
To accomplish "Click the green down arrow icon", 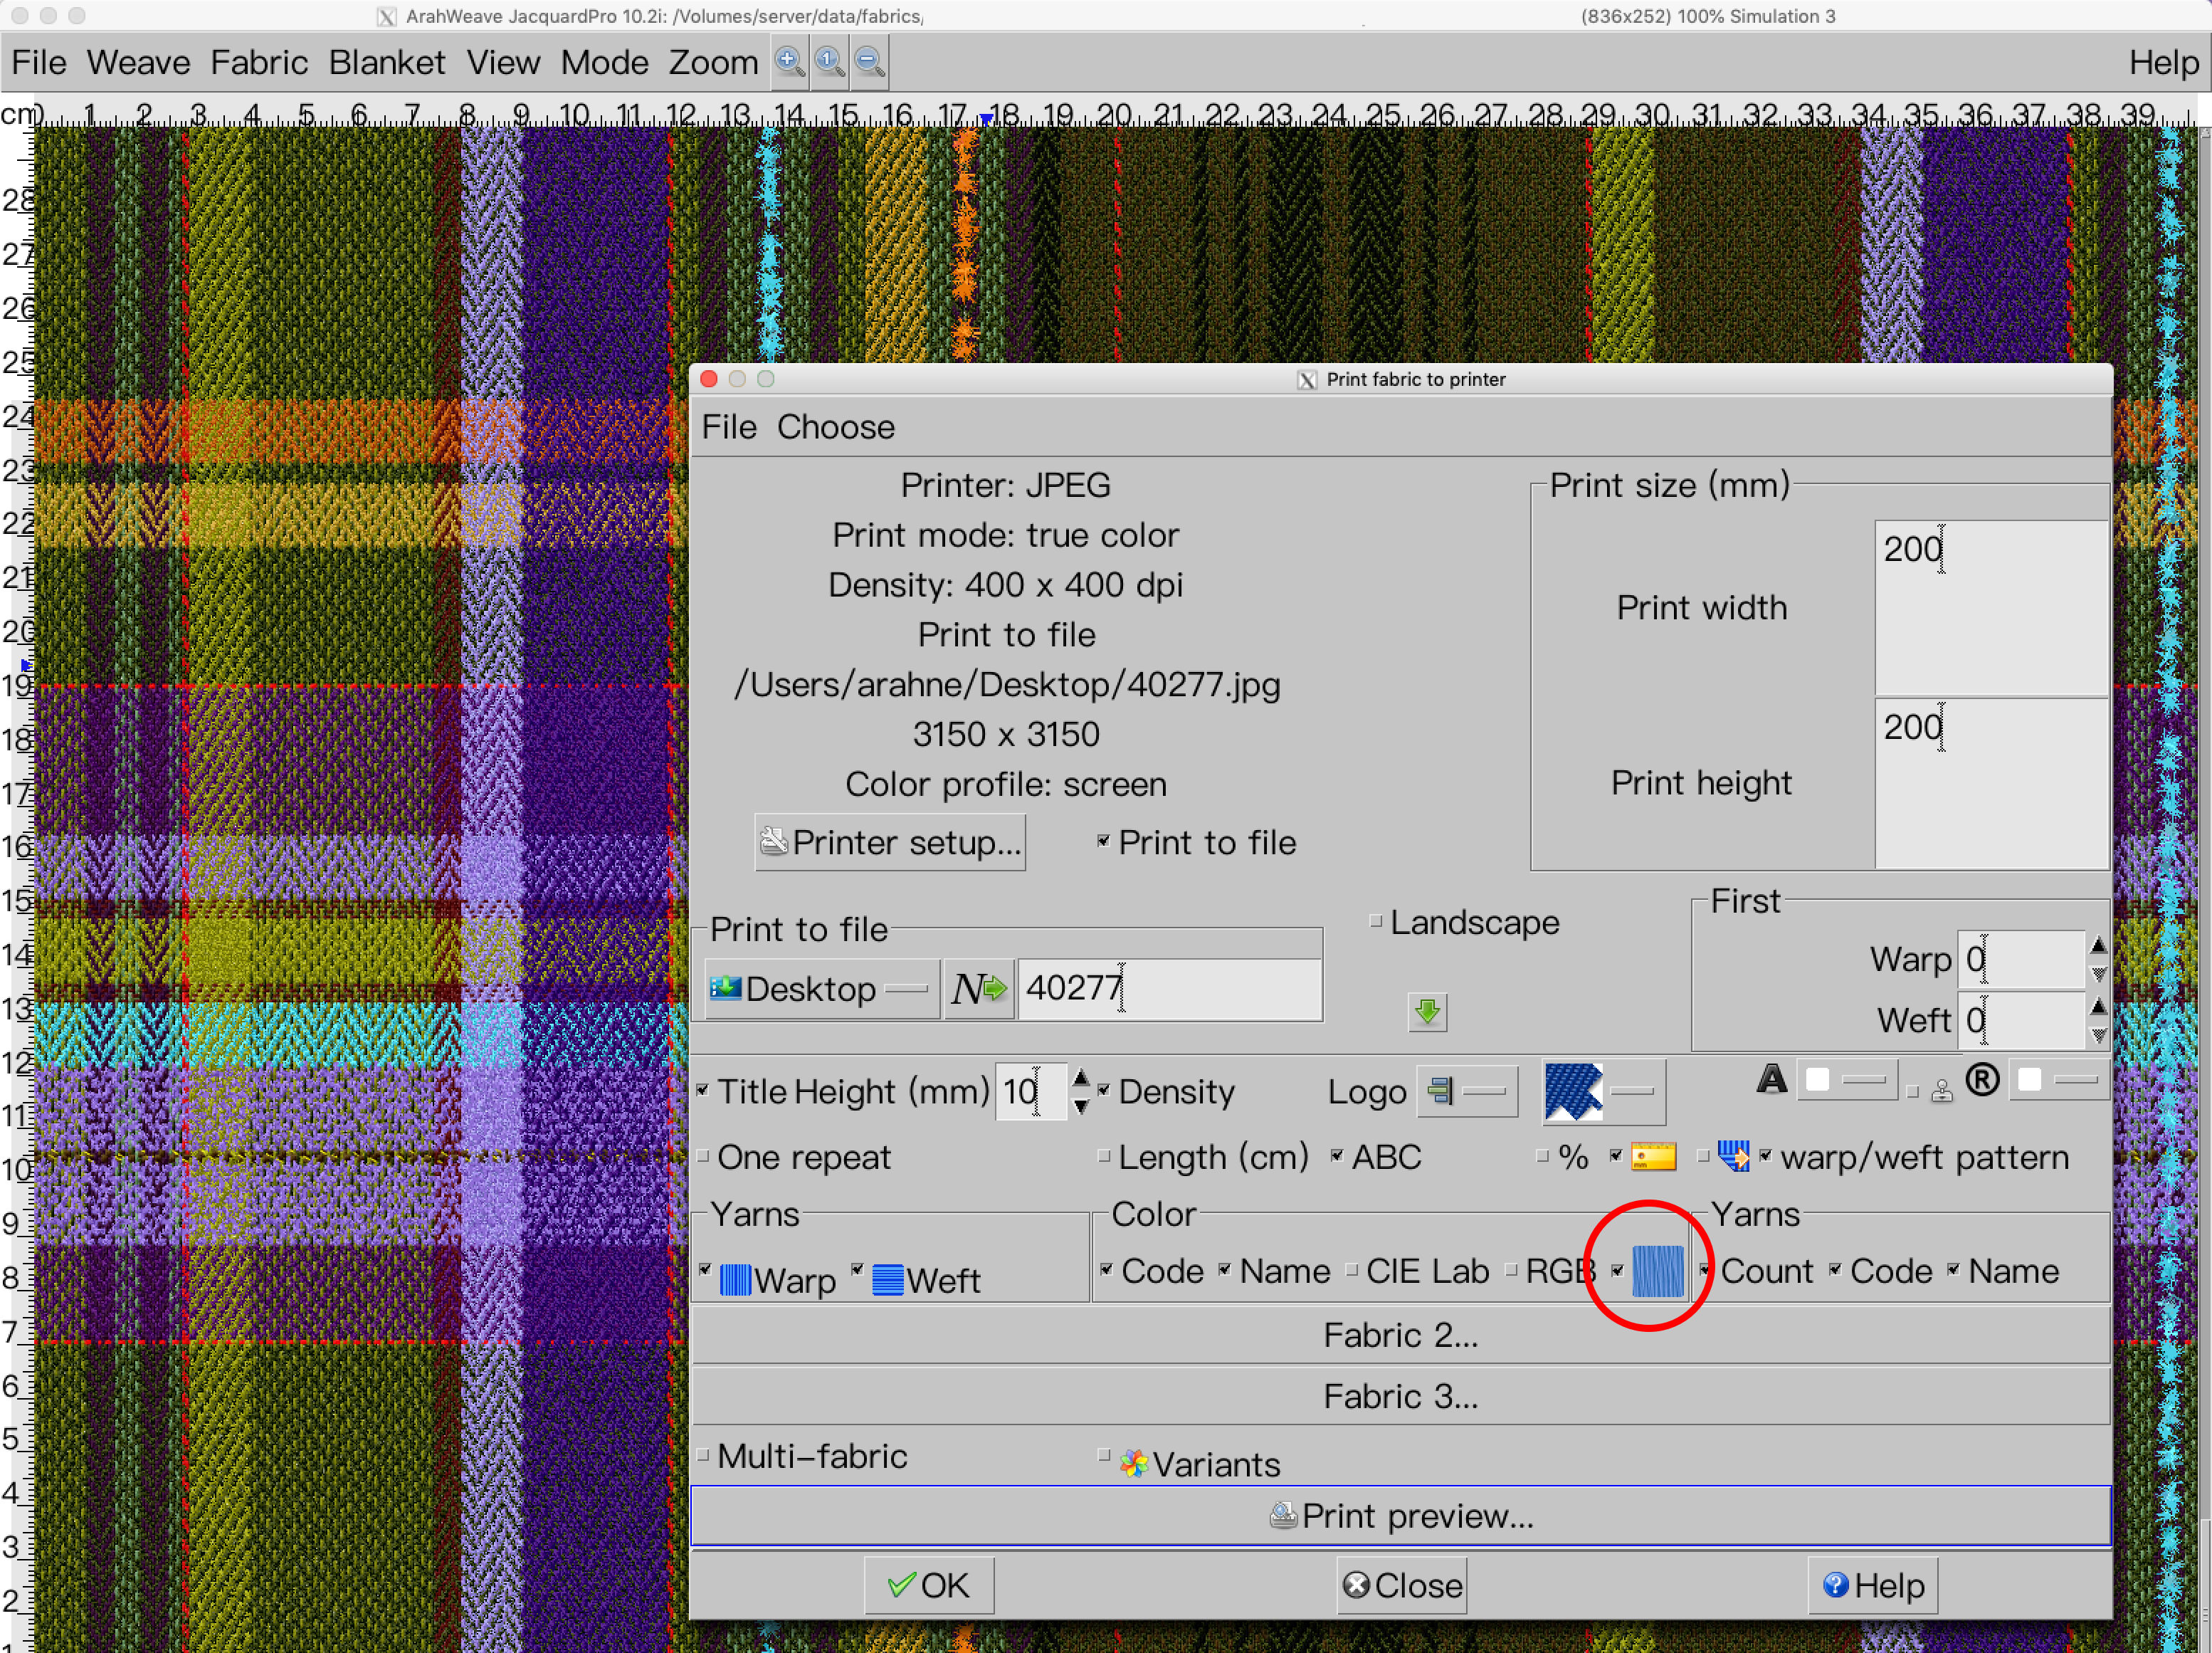I will click(1427, 1011).
